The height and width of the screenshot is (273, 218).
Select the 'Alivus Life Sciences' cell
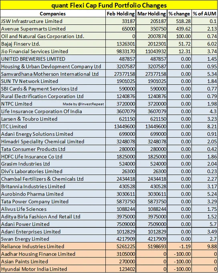pos(53,209)
